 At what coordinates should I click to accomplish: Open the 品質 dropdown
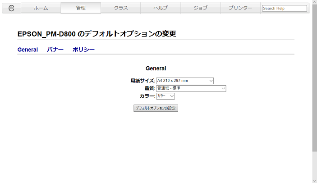(191, 88)
